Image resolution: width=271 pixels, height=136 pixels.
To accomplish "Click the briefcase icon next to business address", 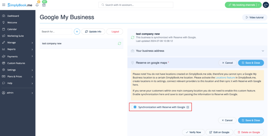I will (x=132, y=51).
